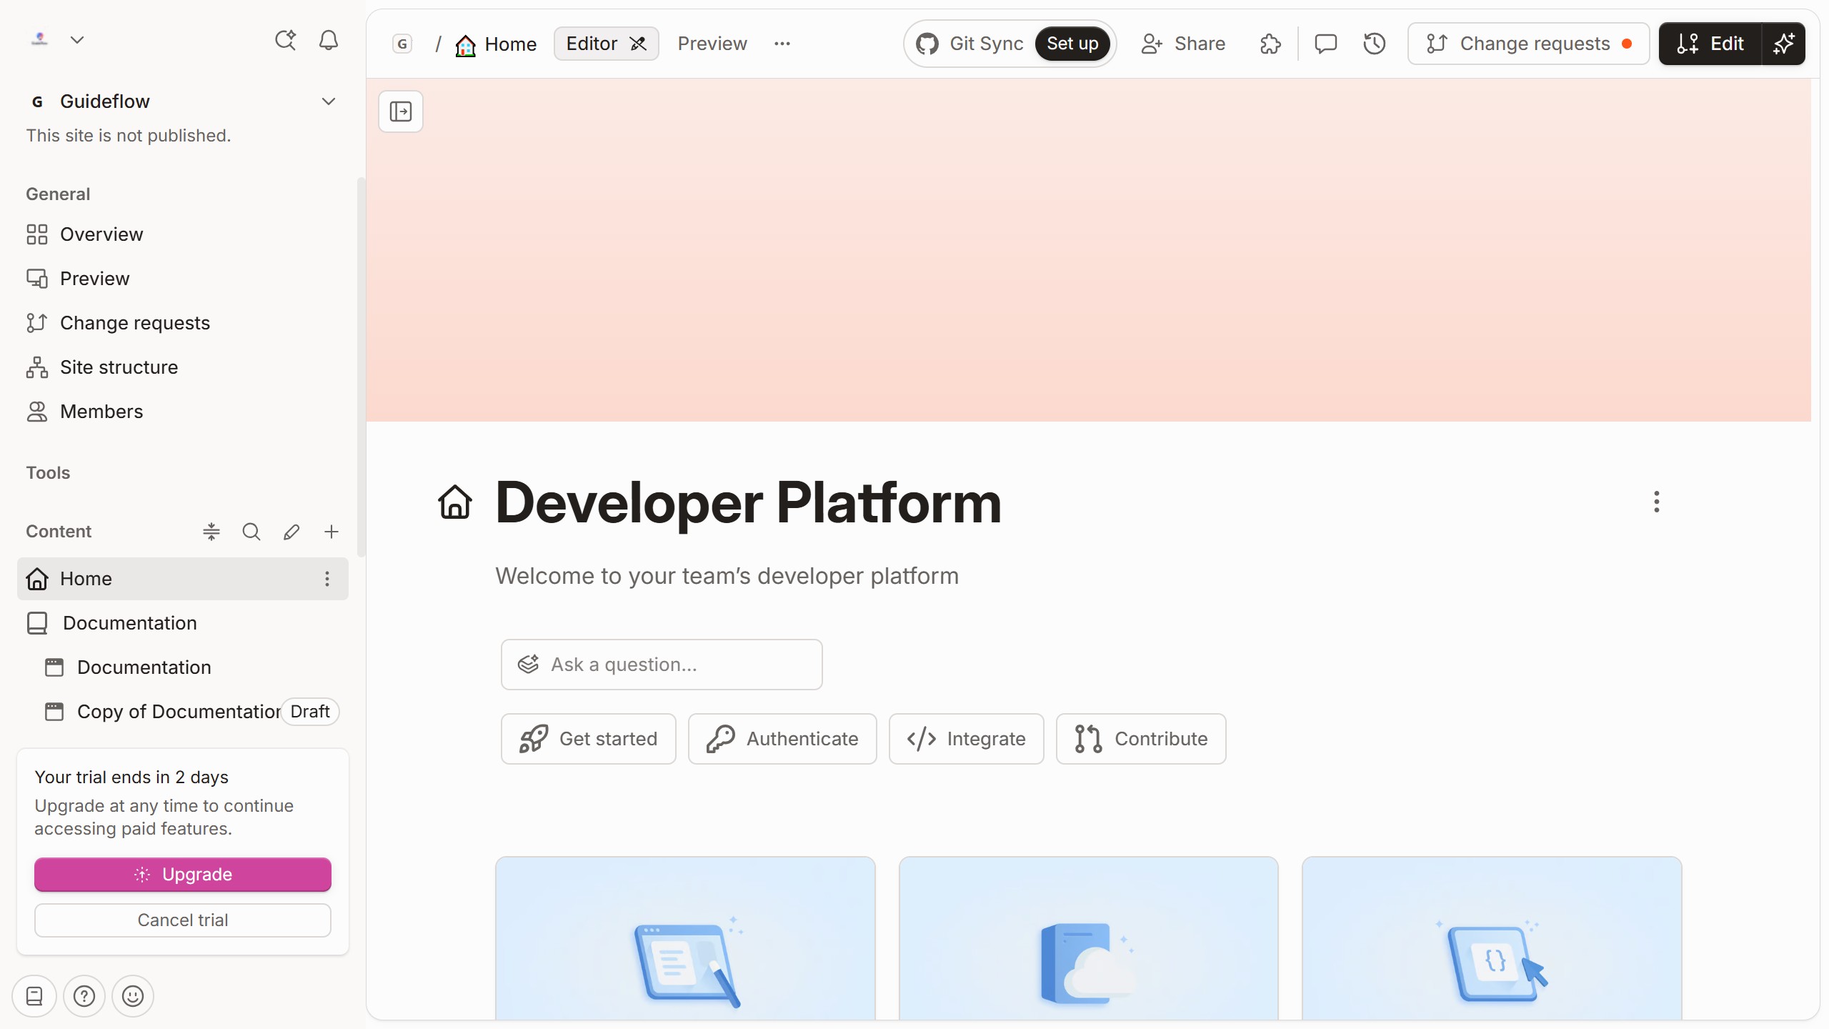Click the G breadcrumb site icon

[x=403, y=44]
